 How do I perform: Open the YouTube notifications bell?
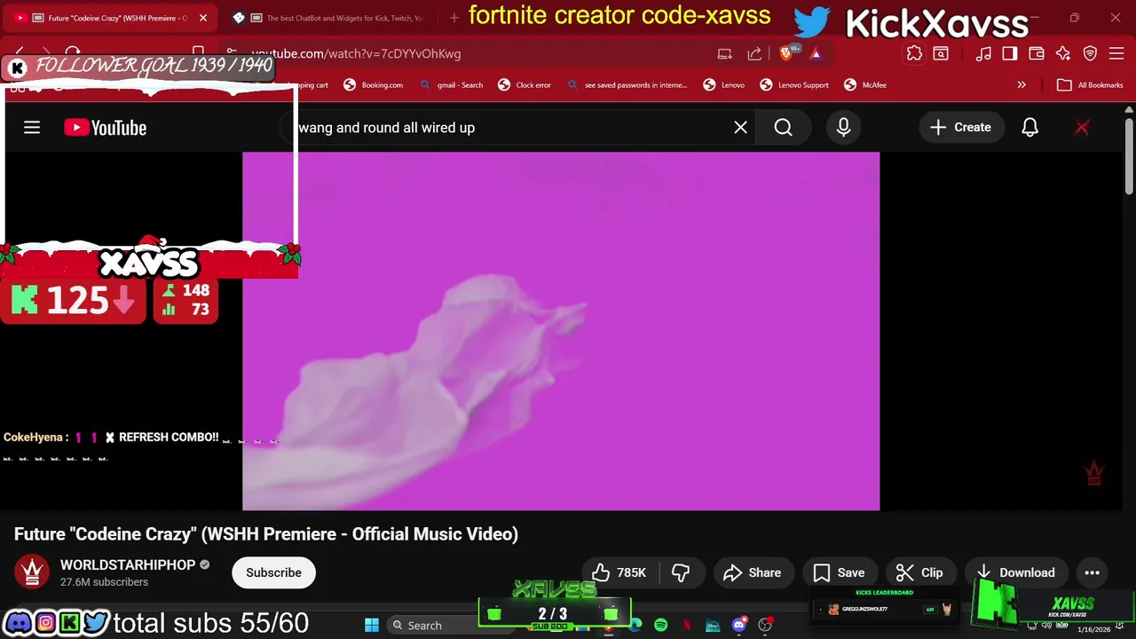[1029, 128]
